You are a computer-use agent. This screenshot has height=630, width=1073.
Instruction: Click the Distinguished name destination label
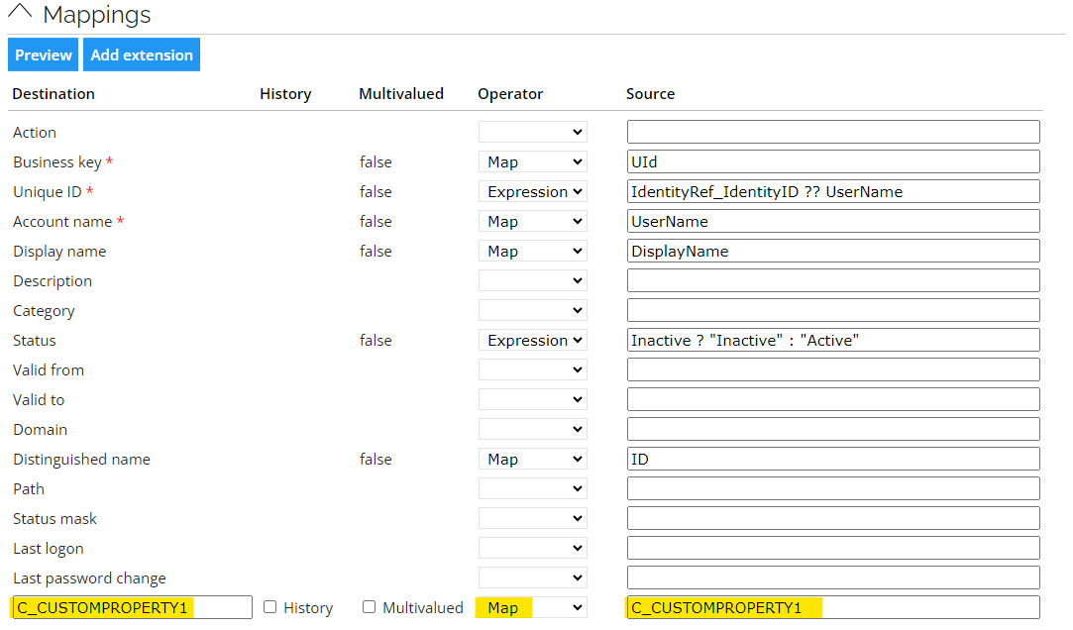[81, 460]
